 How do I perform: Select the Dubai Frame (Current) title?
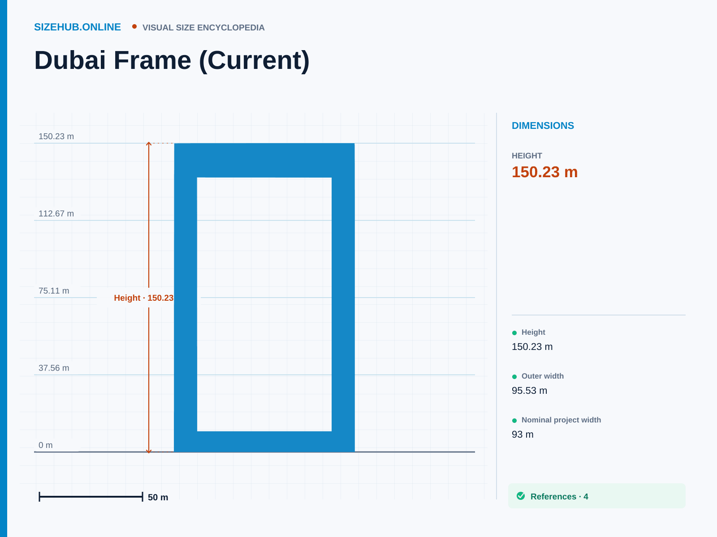(172, 60)
